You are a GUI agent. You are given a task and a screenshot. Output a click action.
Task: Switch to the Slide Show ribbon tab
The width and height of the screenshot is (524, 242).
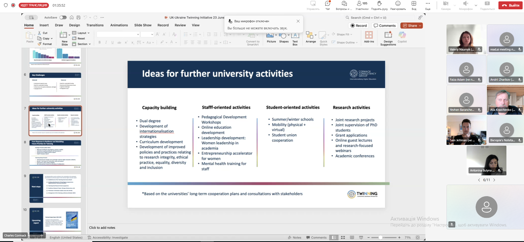143,25
